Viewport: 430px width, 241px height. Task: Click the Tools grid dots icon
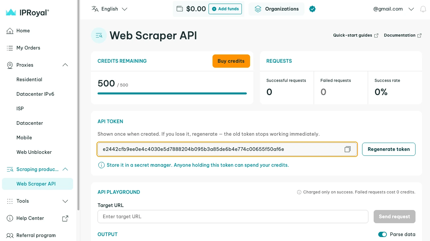10,201
